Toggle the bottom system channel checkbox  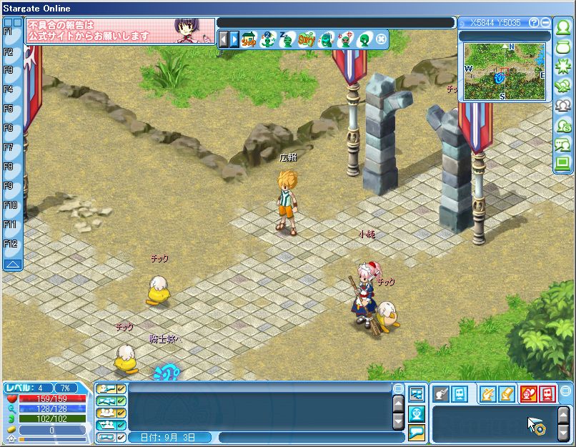click(121, 437)
